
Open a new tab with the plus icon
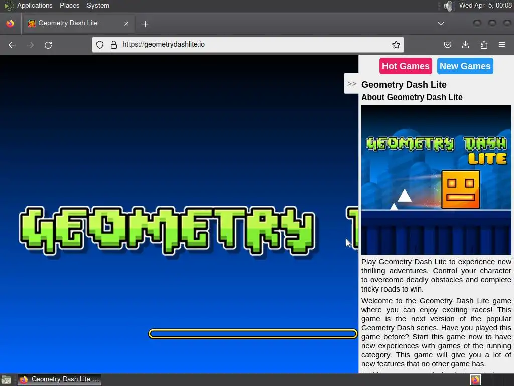(x=145, y=24)
